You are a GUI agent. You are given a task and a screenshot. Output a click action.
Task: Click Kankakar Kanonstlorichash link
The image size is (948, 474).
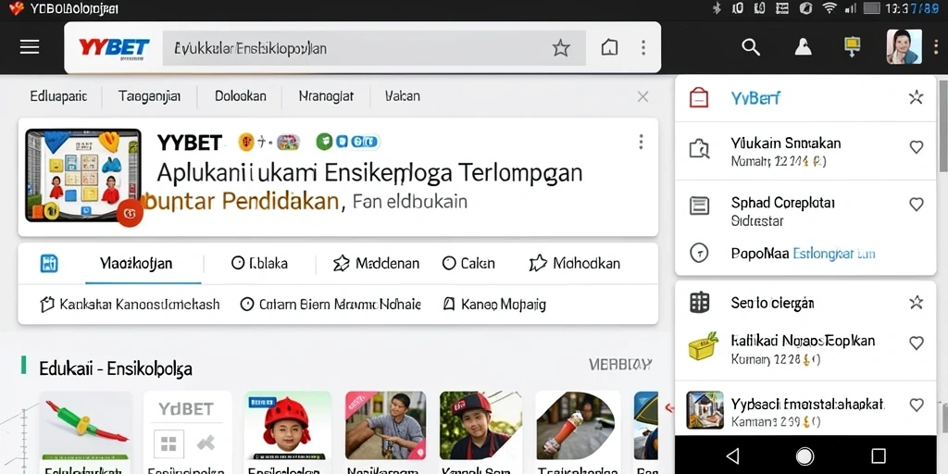[x=130, y=304]
